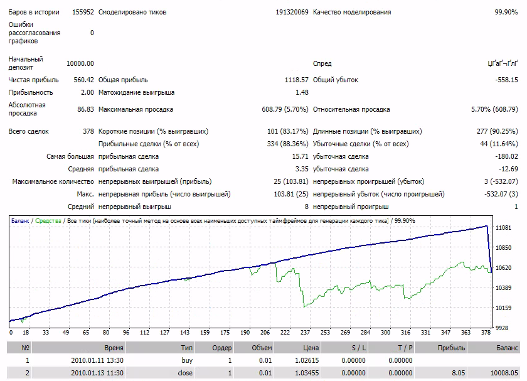527x381 pixels.
Task: Click the 'Баланс' legend label in chart
Action: (20, 221)
